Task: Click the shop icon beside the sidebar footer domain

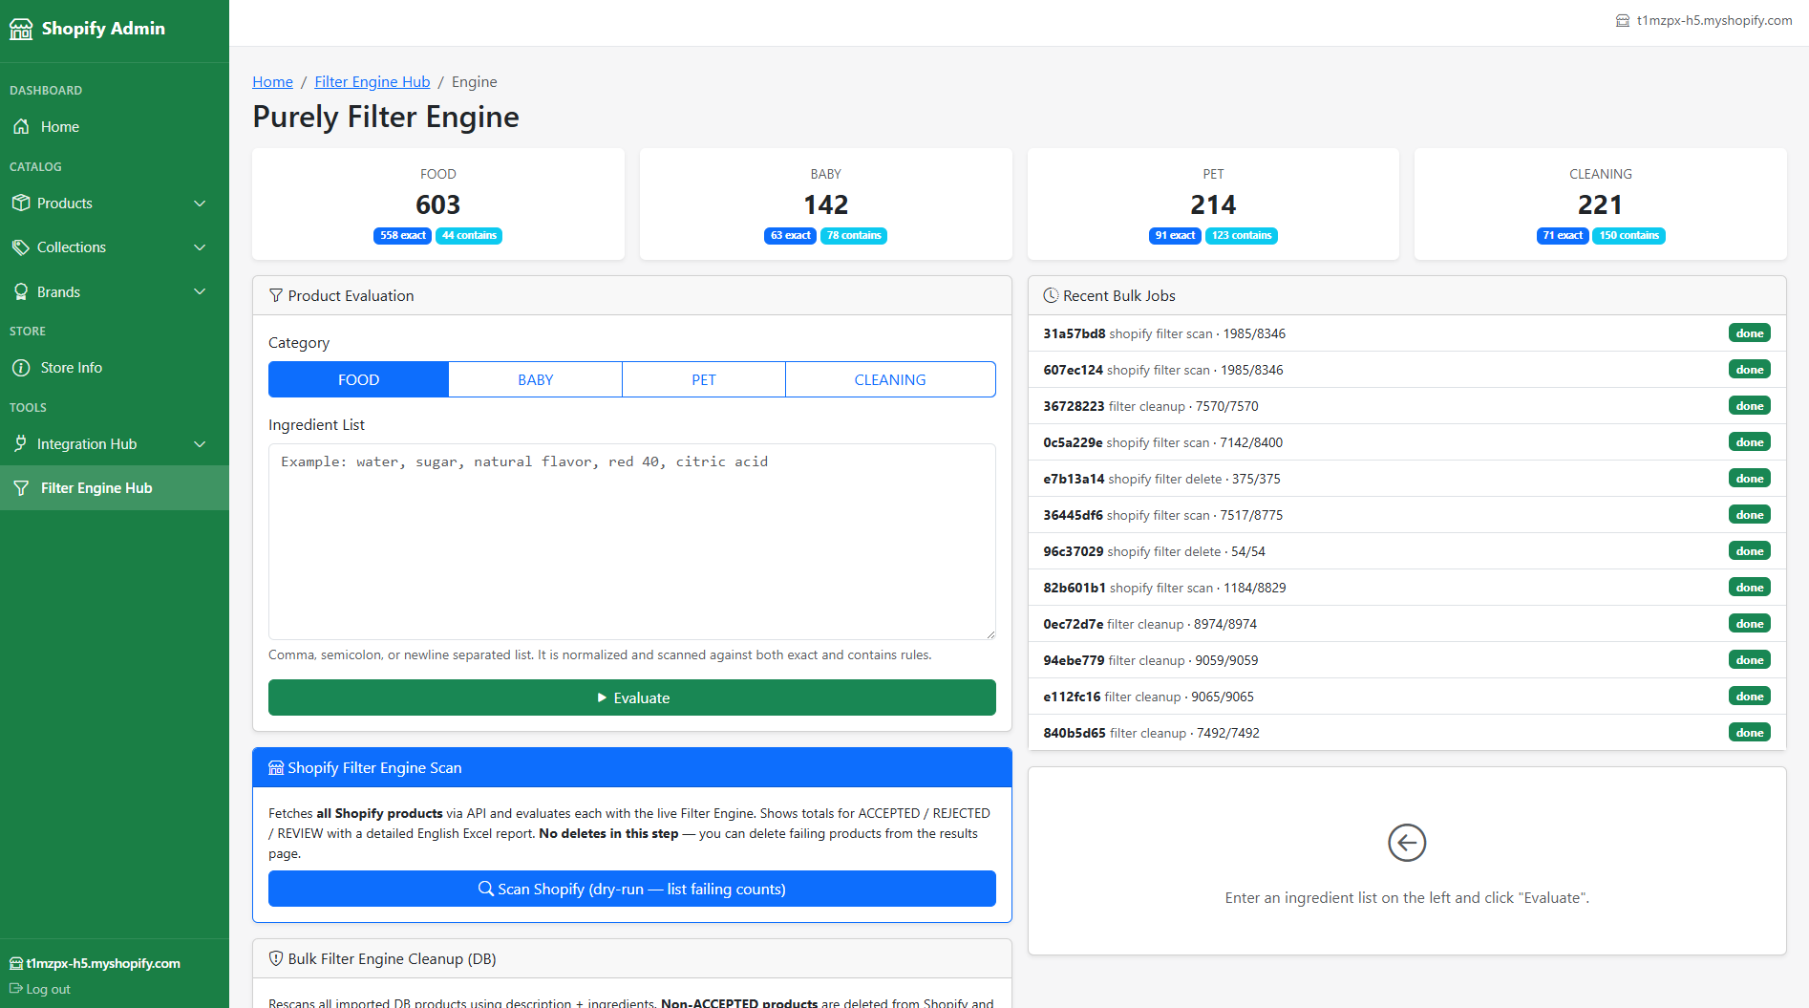Action: [16, 963]
